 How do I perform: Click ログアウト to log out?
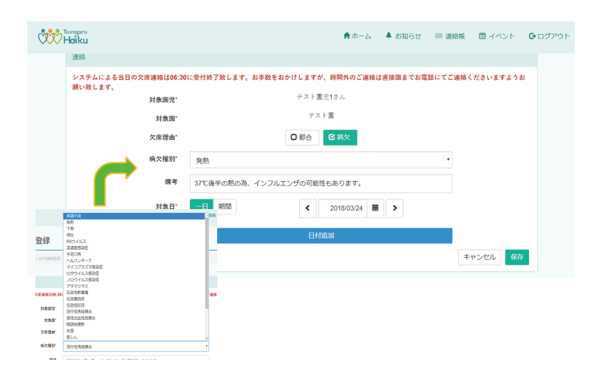(x=549, y=36)
